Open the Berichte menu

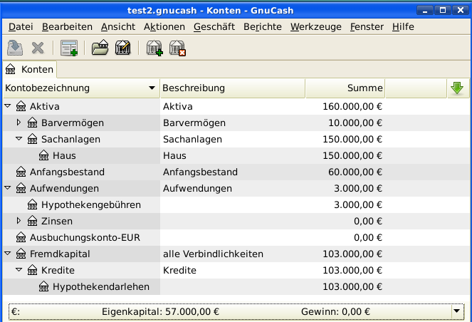[x=262, y=26]
